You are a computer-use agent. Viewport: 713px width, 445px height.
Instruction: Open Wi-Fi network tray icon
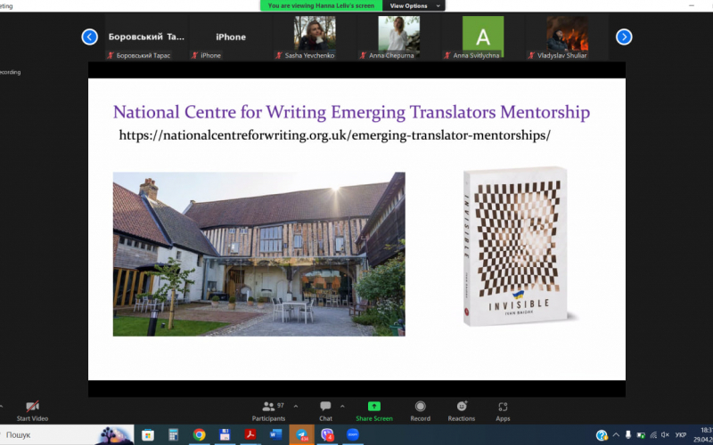point(653,435)
